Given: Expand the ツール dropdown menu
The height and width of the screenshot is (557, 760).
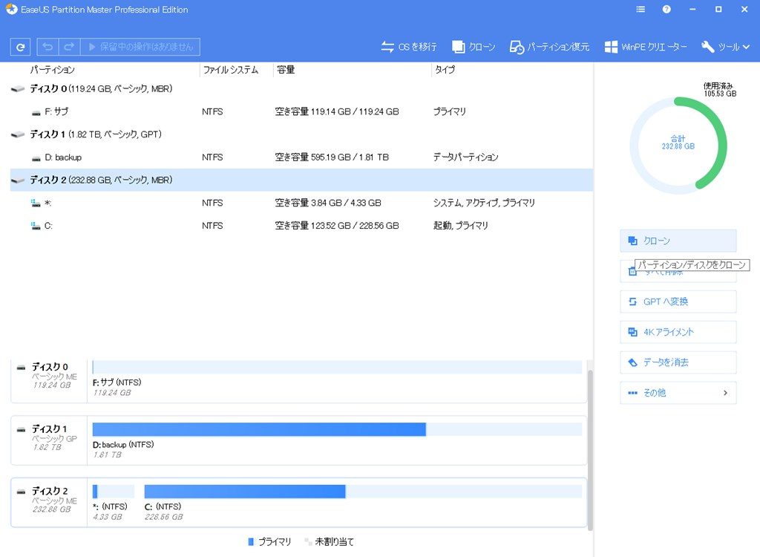Looking at the screenshot, I should 725,47.
